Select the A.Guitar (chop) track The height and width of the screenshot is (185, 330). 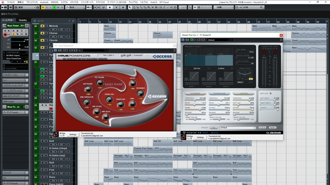(x=58, y=149)
